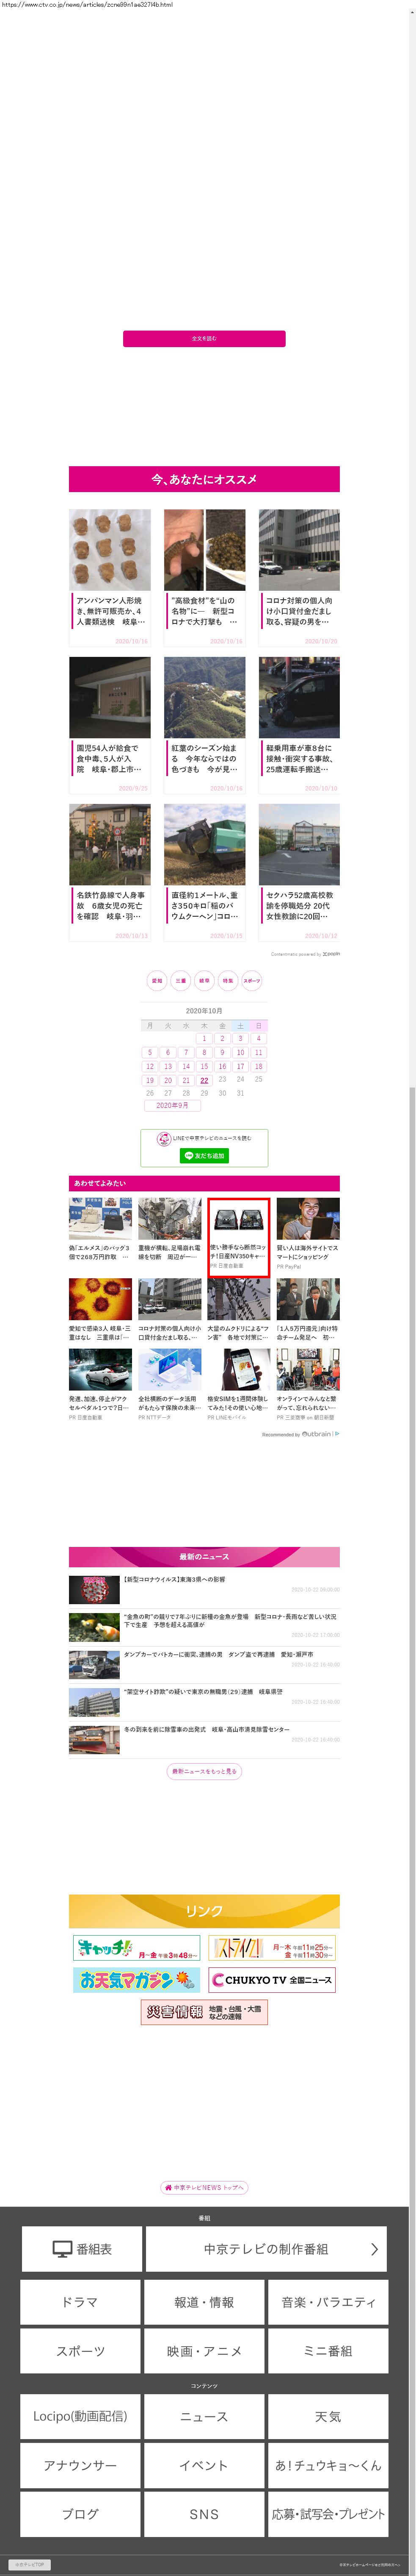Viewport: 416px width, 2576px height.
Task: Click the popIn logo under recommendations
Action: pos(331,953)
